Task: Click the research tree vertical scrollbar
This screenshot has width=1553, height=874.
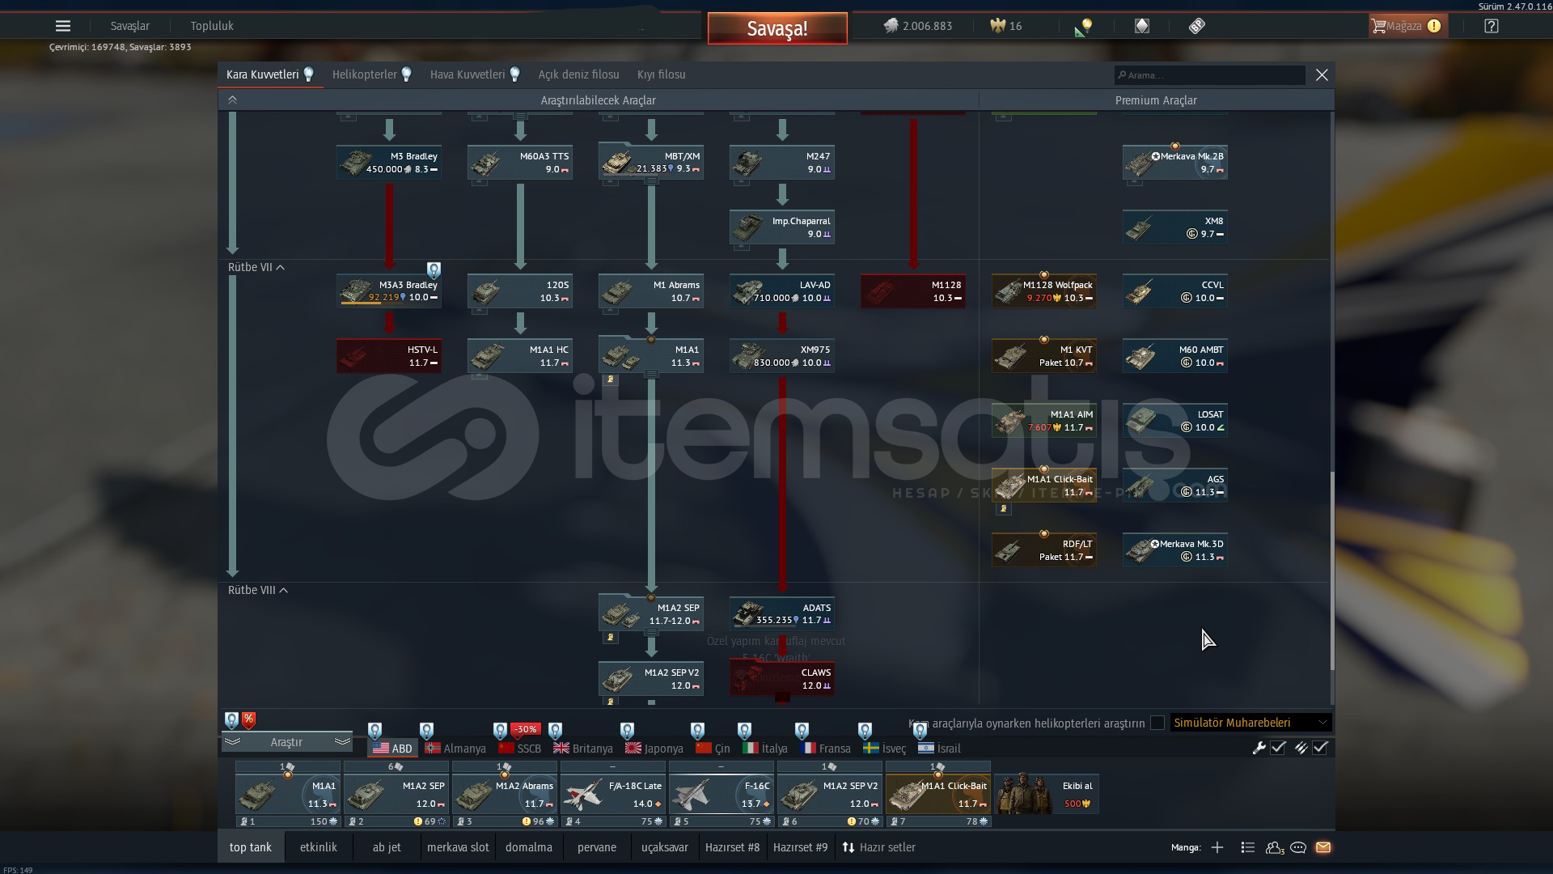Action: (1332, 571)
